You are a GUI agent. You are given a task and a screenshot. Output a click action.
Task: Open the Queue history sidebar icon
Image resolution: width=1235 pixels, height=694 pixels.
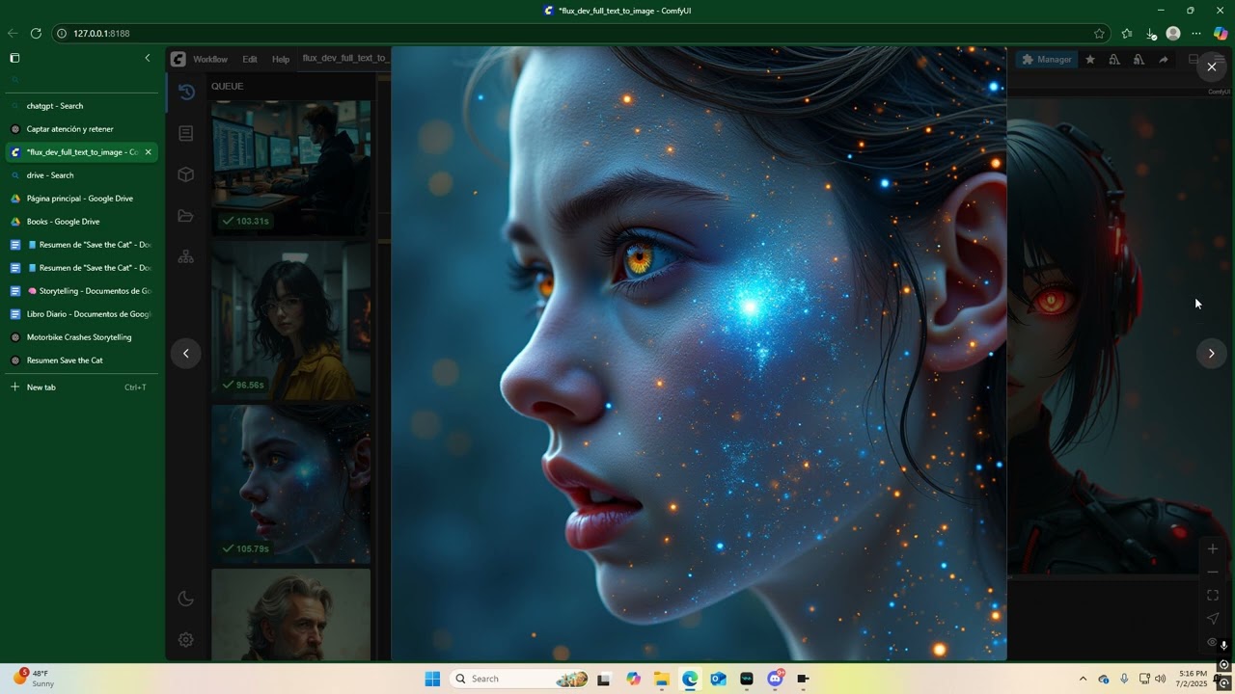[186, 92]
